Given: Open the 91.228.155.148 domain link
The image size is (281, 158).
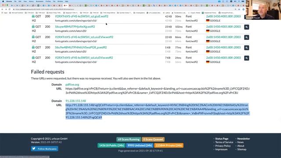Looking at the screenshot, I should click(76, 101).
